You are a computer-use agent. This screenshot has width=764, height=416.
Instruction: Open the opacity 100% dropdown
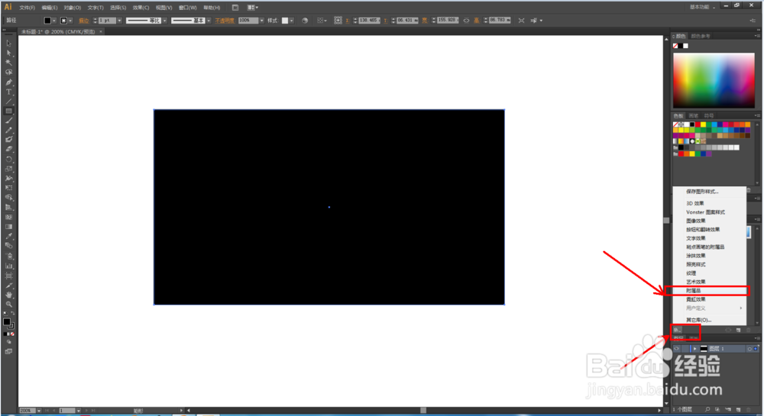tap(261, 21)
